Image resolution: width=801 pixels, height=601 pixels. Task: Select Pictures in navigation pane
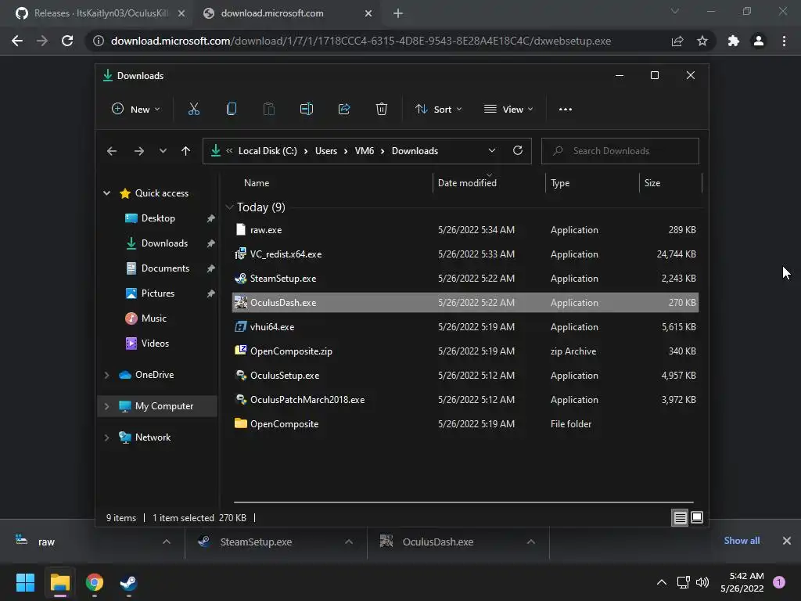tap(158, 293)
